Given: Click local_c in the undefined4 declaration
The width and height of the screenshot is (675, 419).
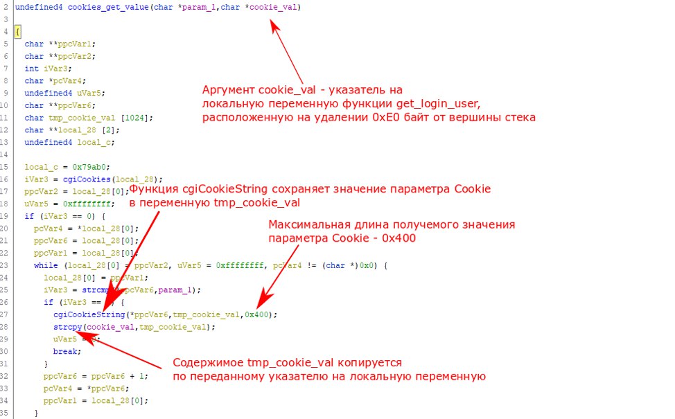Looking at the screenshot, I should coord(94,143).
